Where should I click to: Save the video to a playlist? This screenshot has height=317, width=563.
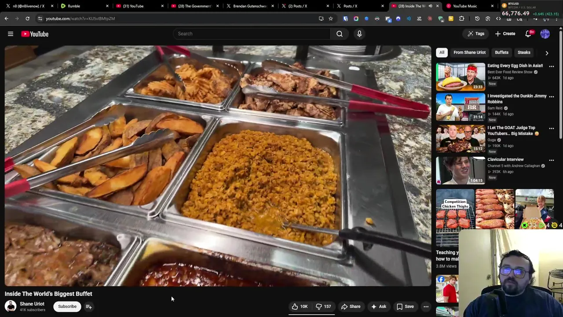tap(405, 306)
